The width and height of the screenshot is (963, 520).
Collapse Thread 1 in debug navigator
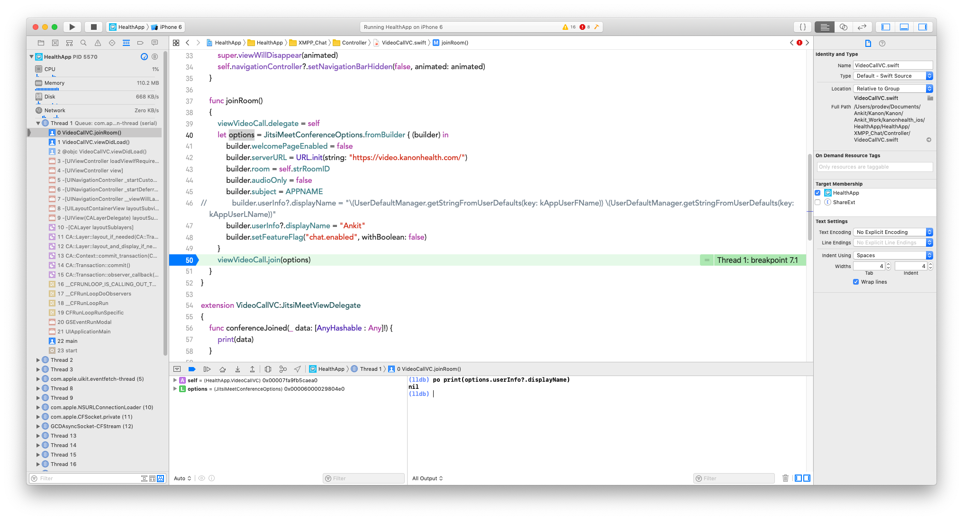tap(38, 123)
